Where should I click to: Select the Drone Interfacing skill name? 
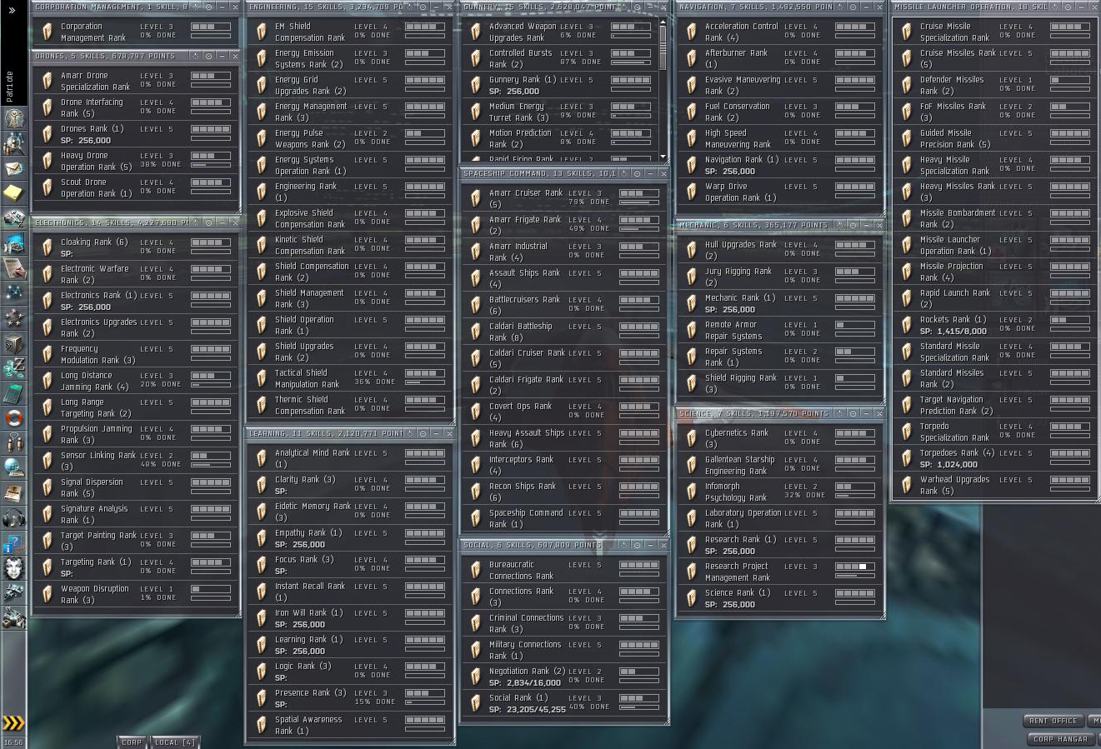pyautogui.click(x=92, y=107)
